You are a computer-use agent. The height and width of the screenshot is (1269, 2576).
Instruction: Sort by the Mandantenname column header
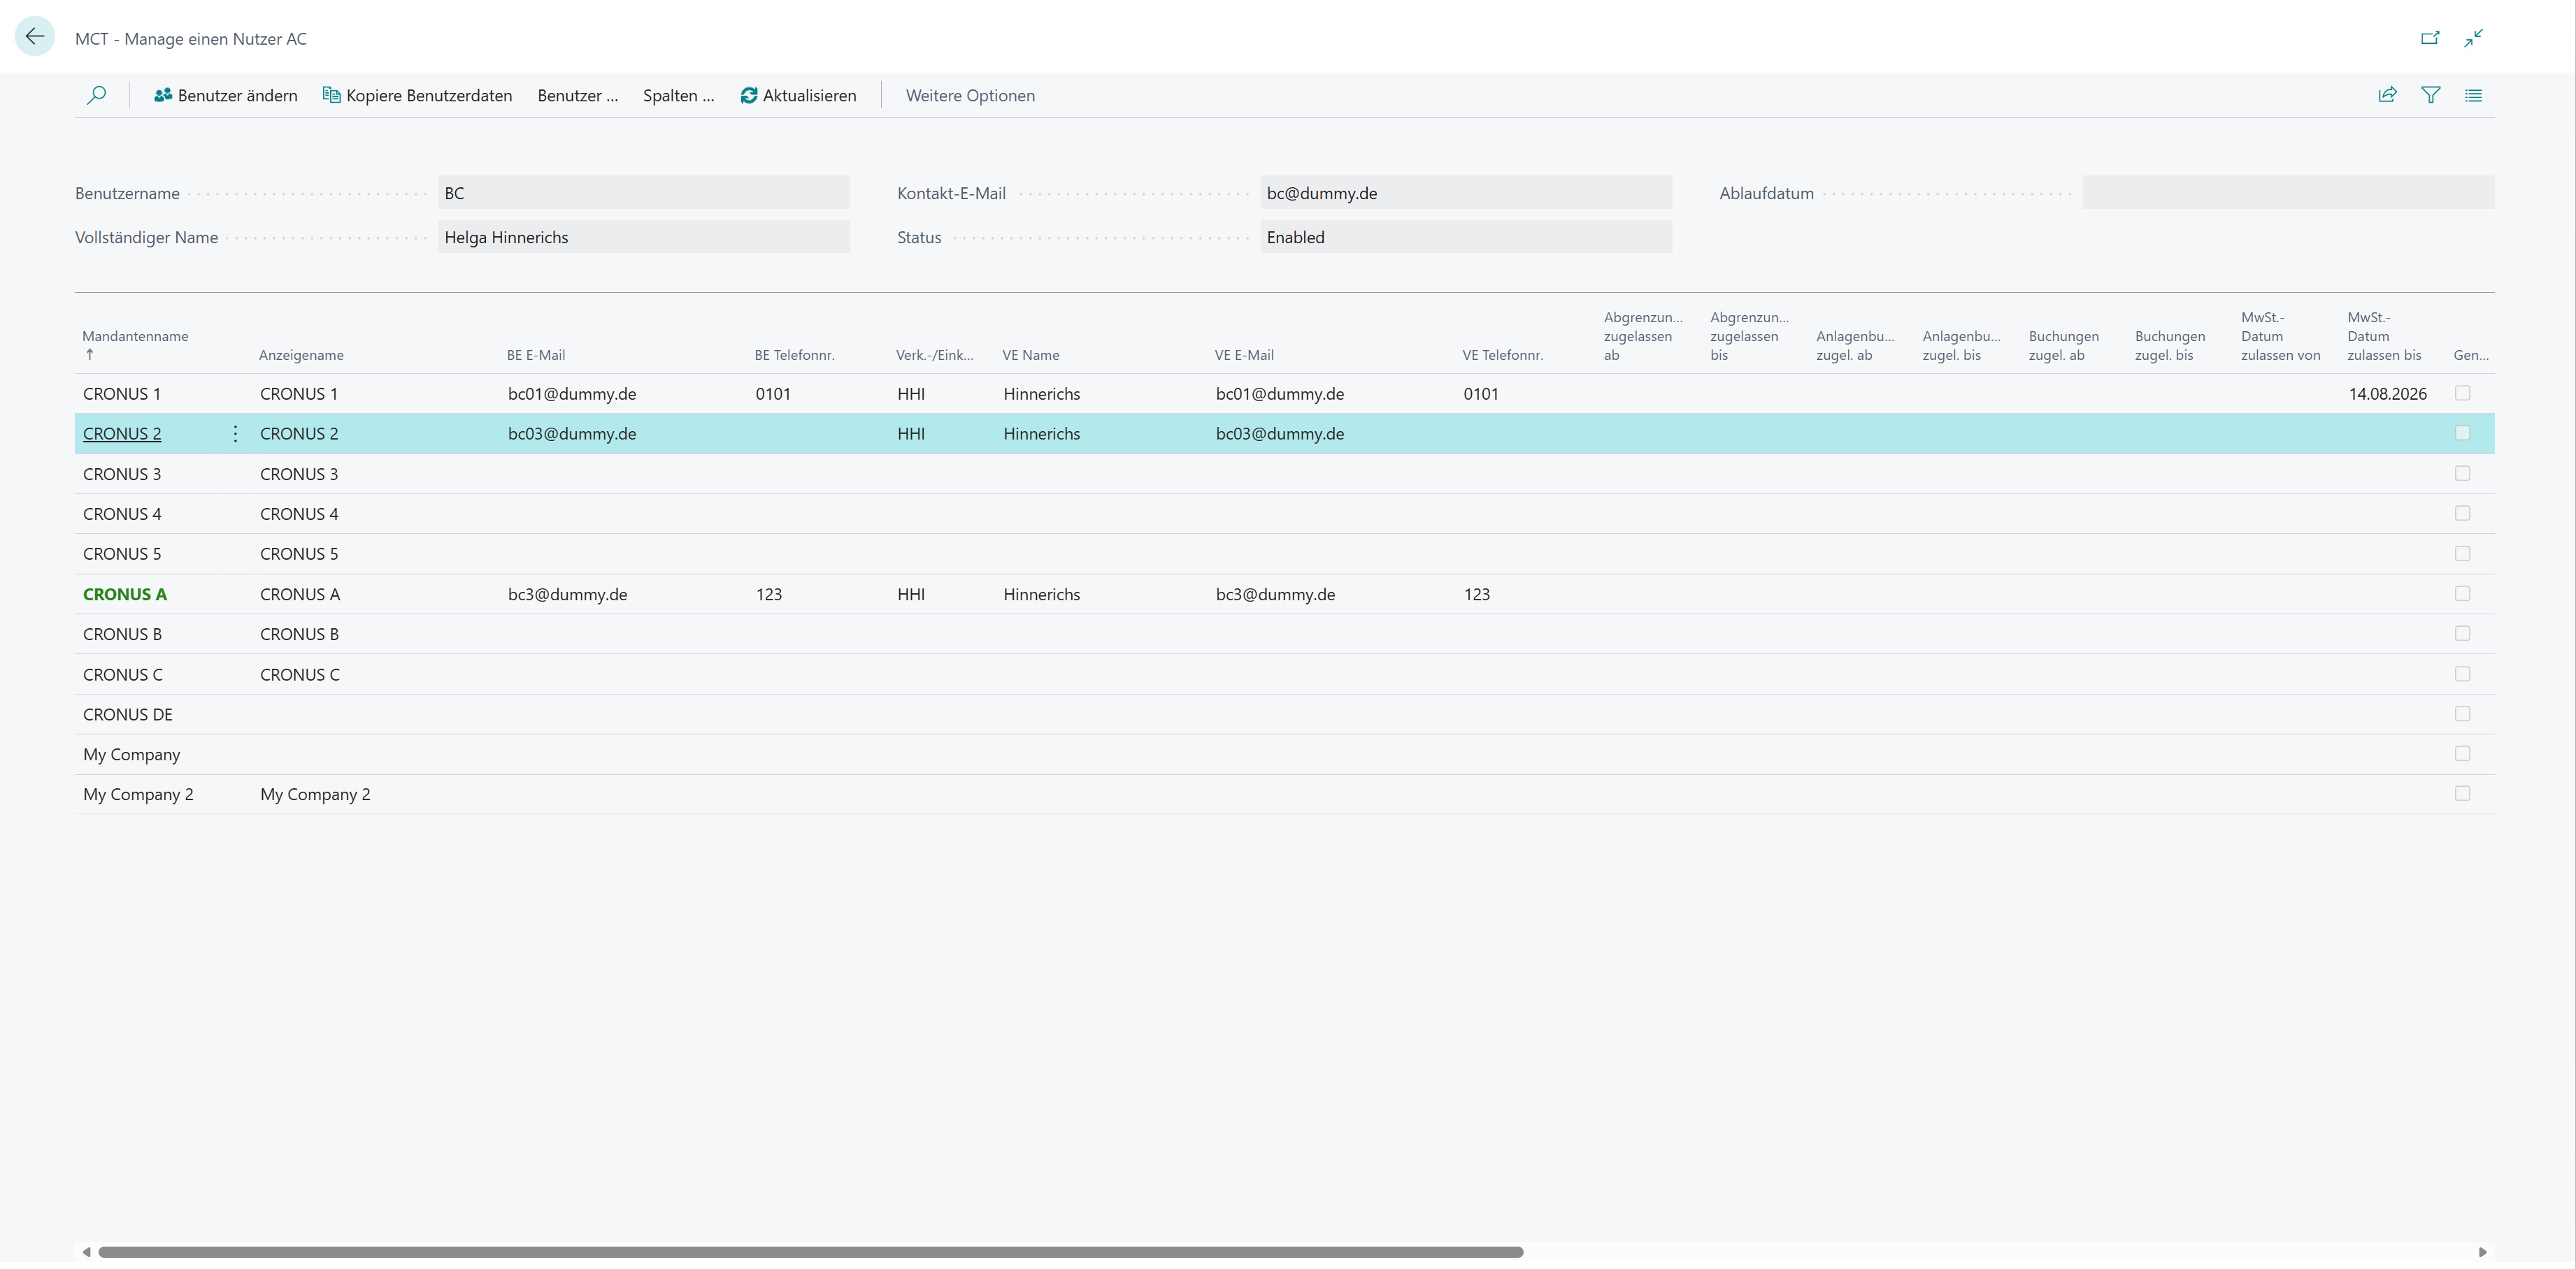point(135,335)
